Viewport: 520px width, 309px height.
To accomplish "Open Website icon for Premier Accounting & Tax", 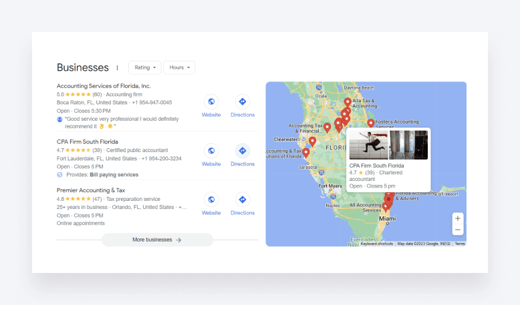I will tap(211, 200).
